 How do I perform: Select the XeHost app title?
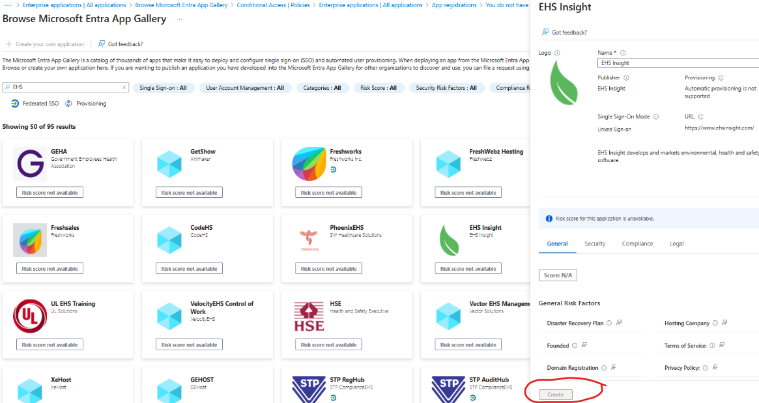click(61, 380)
